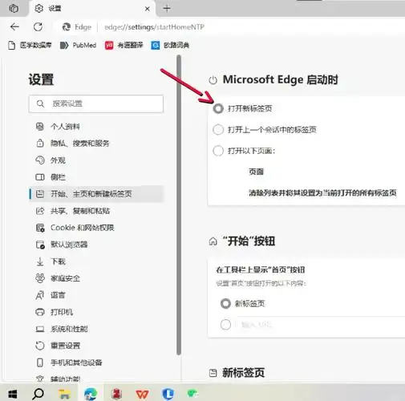The height and width of the screenshot is (401, 405).
Task: Click the 下载 download arrow icon
Action: (40, 261)
